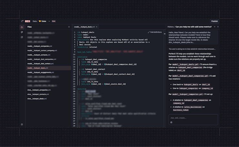Click line 1 'id: hubspot_deals' in editor
Viewport: 239px width, 147px height.
point(86,32)
